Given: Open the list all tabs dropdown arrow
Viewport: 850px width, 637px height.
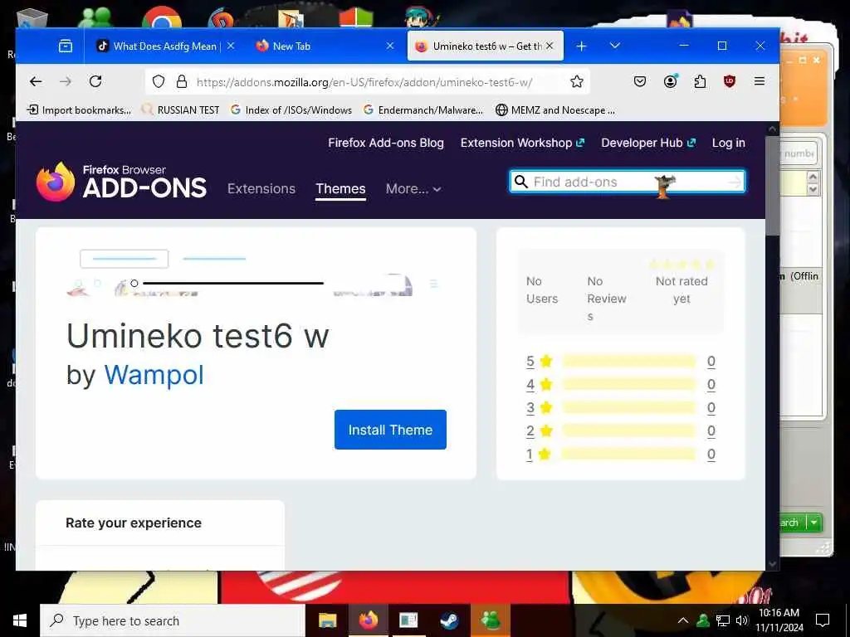Looking at the screenshot, I should point(615,46).
